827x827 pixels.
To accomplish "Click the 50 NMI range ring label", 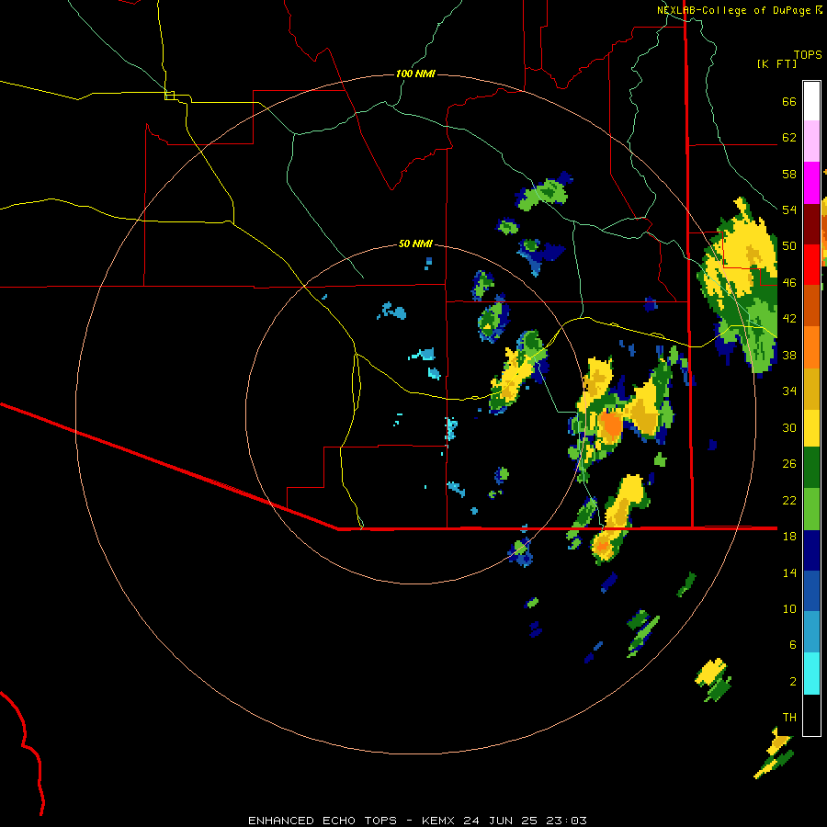I will click(x=415, y=244).
